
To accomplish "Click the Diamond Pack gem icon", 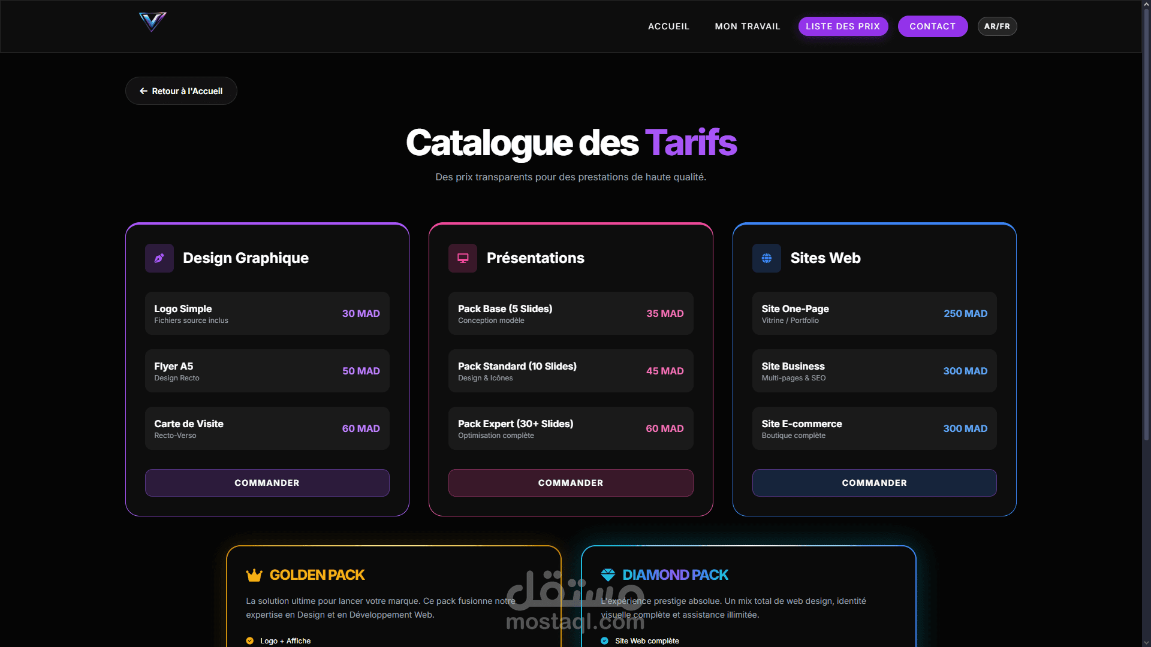I will coord(608,575).
